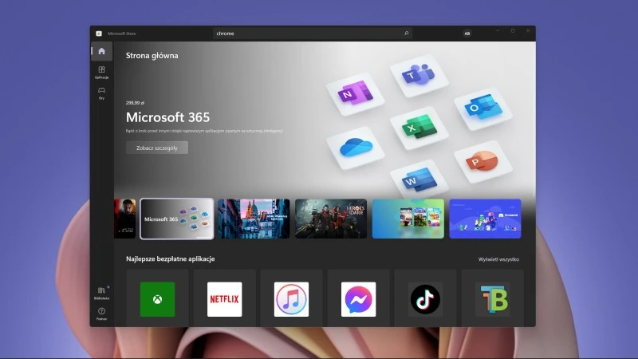The width and height of the screenshot is (638, 359).
Task: Open the TB TranslucentTB app tile
Action: 492,299
